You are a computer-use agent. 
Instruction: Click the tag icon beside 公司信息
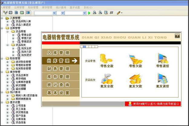[x=13, y=106]
